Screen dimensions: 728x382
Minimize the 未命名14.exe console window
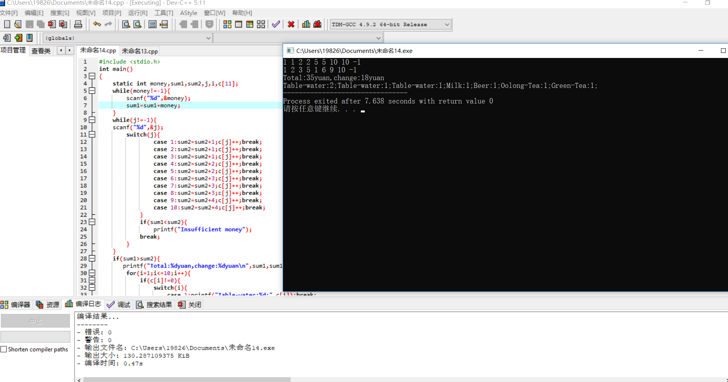pos(701,51)
